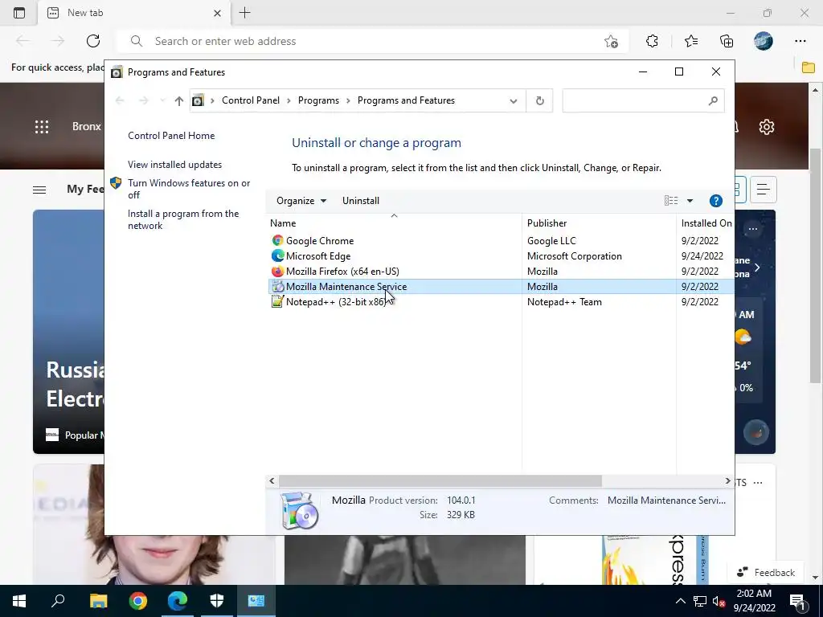
Task: Click the change view icon in toolbar
Action: click(671, 201)
